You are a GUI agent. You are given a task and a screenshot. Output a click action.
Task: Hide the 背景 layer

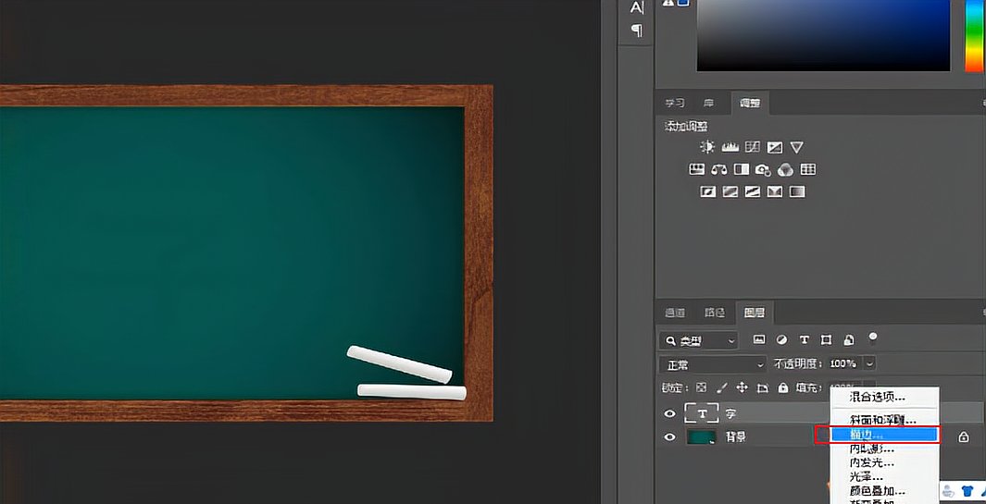[669, 436]
